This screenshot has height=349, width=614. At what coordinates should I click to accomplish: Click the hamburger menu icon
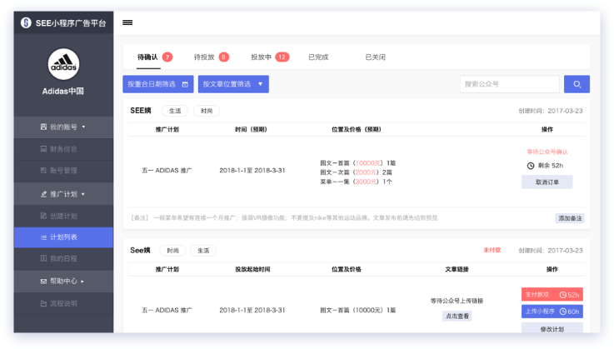click(x=127, y=22)
